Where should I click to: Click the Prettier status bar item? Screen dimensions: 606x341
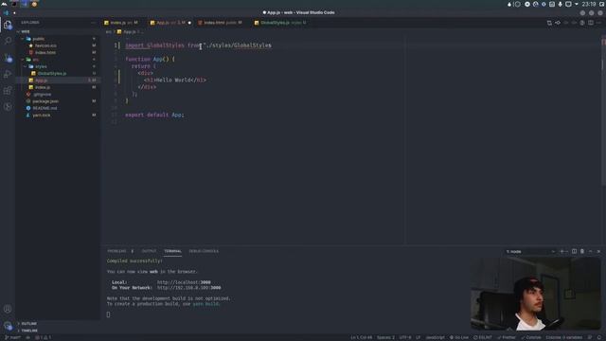[507, 337]
